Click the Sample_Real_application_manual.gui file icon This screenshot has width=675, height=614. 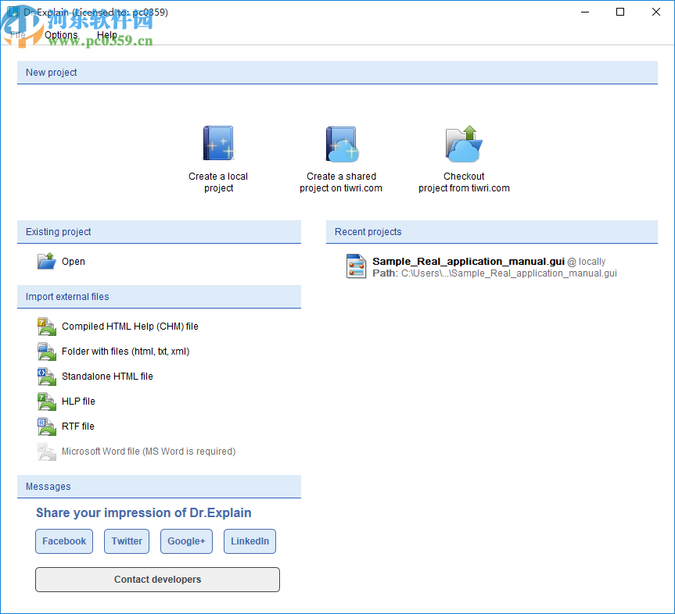[356, 266]
